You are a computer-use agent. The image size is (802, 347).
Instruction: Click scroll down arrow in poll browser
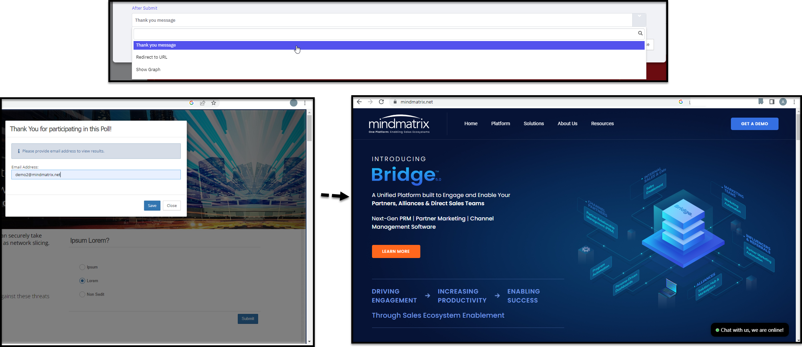click(x=309, y=341)
